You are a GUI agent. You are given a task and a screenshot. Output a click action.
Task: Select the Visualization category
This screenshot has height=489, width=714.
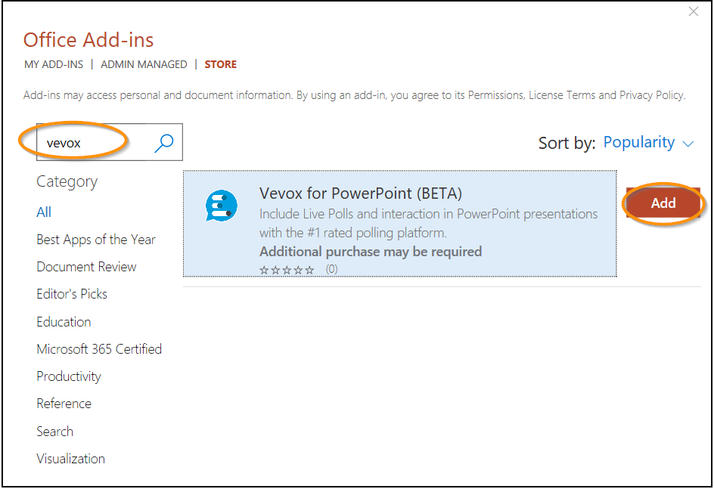click(70, 458)
